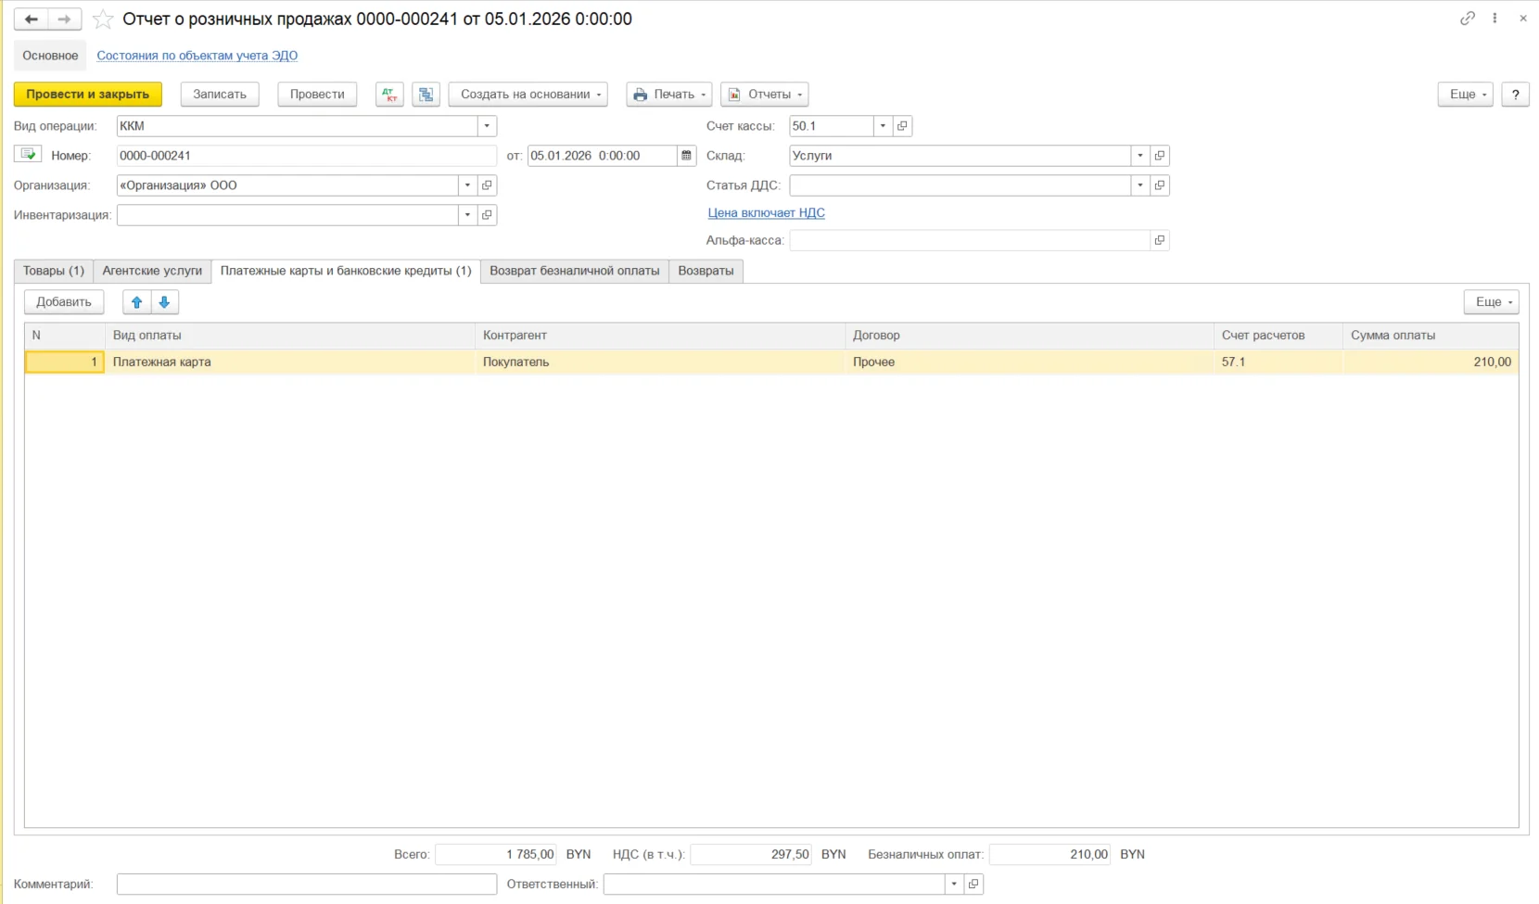
Task: Expand Вид операции dropdown
Action: pos(487,126)
